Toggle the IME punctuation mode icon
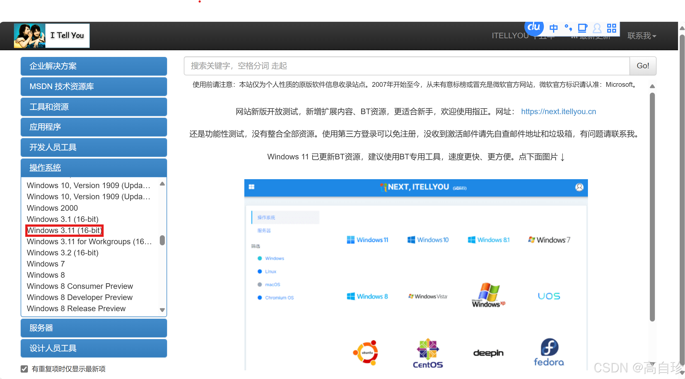The image size is (685, 379). point(568,28)
